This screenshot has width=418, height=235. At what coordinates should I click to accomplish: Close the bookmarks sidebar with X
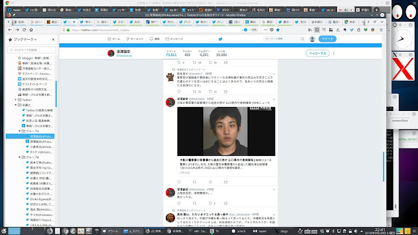tap(54, 39)
